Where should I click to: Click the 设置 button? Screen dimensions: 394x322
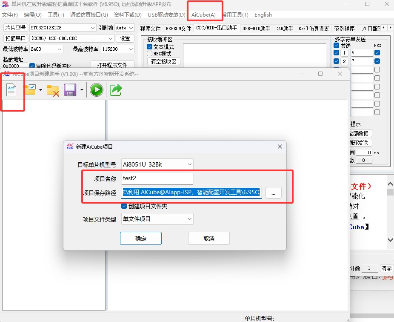125,38
